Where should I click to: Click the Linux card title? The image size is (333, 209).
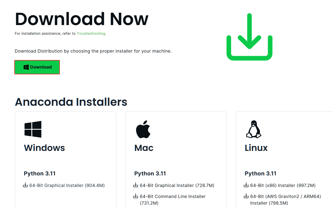pos(256,148)
